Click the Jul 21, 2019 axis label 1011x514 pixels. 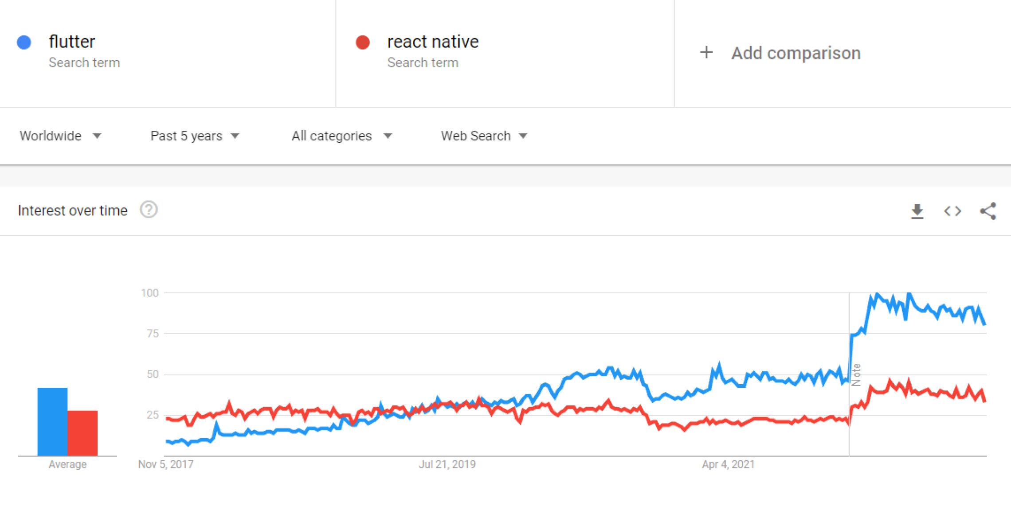447,464
